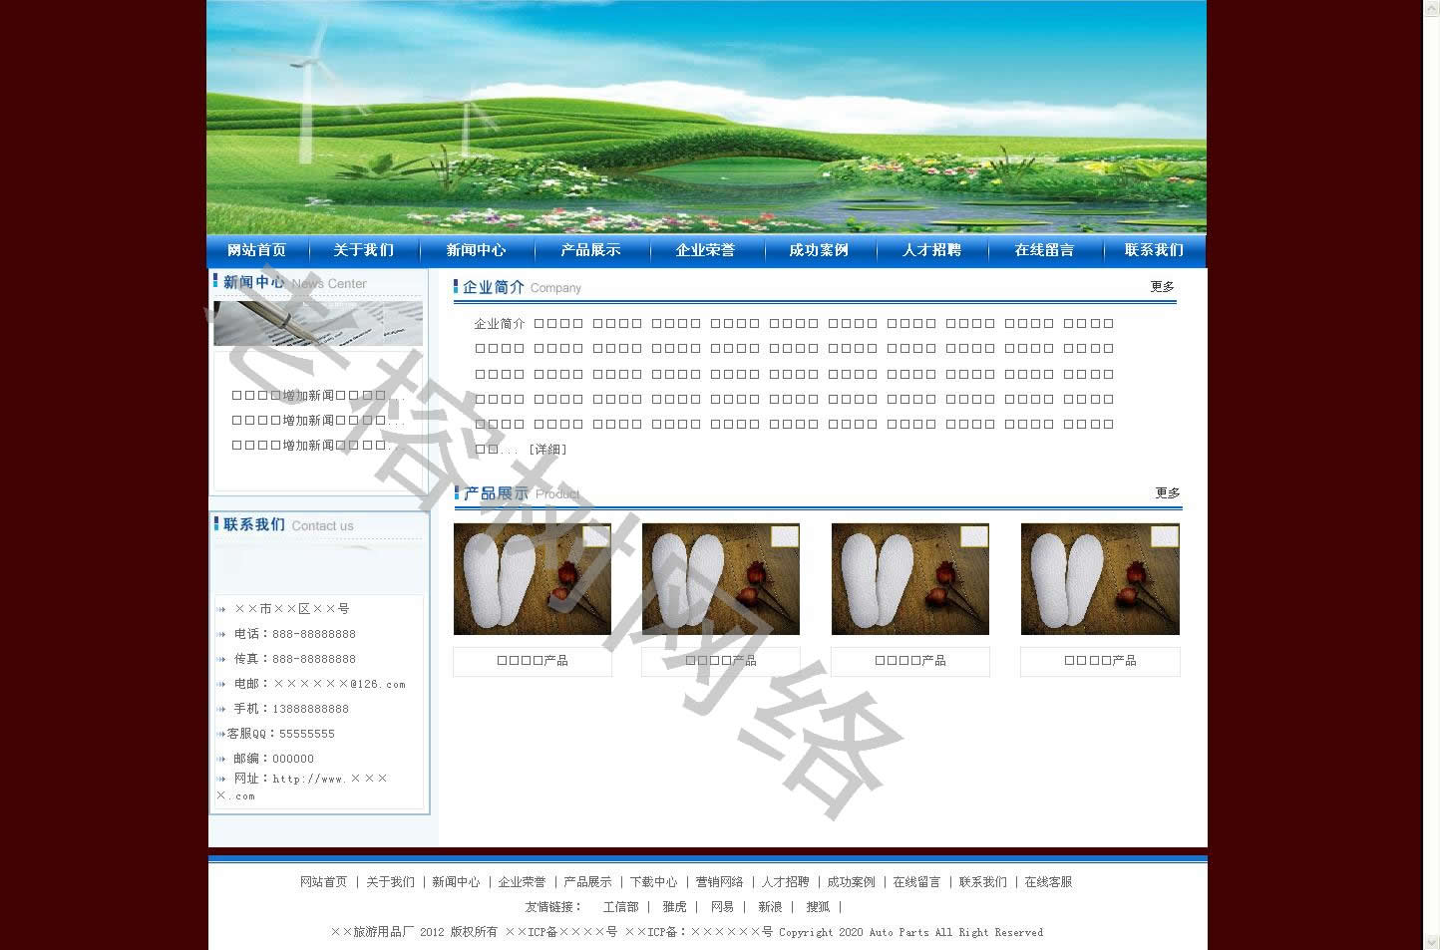The height and width of the screenshot is (950, 1440).
Task: Click the address line ××市××区××号
Action: pyautogui.click(x=291, y=609)
